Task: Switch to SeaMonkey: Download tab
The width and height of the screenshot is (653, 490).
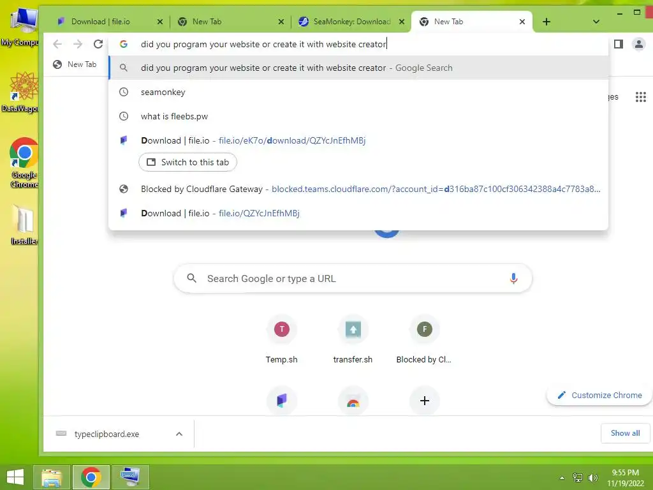Action: [x=352, y=22]
